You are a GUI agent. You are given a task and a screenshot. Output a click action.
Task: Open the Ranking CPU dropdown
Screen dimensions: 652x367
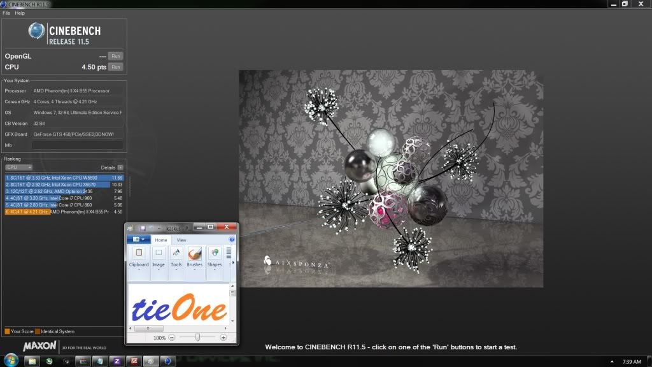click(18, 168)
